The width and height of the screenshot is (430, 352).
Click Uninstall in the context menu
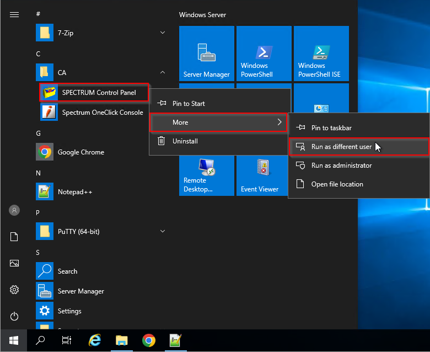click(x=185, y=141)
